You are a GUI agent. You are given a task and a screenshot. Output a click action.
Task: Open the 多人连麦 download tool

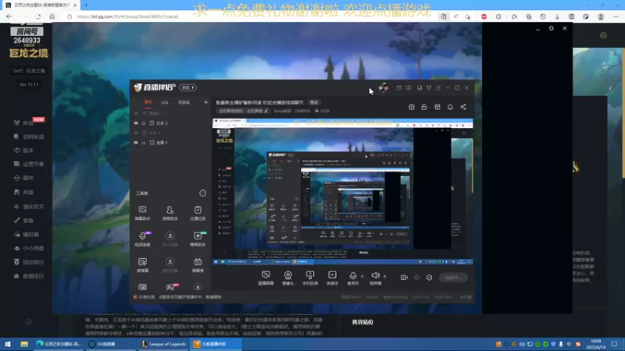[170, 239]
